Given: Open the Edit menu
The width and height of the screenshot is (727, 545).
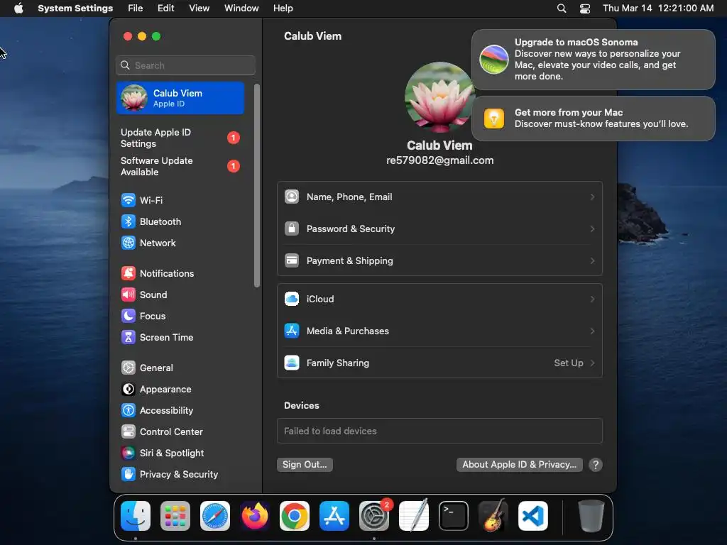Looking at the screenshot, I should (165, 9).
